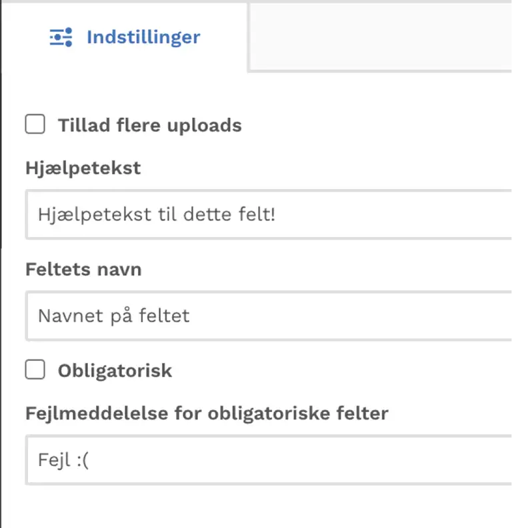Focus the Hjælpetekst input field
The width and height of the screenshot is (512, 528).
click(269, 214)
